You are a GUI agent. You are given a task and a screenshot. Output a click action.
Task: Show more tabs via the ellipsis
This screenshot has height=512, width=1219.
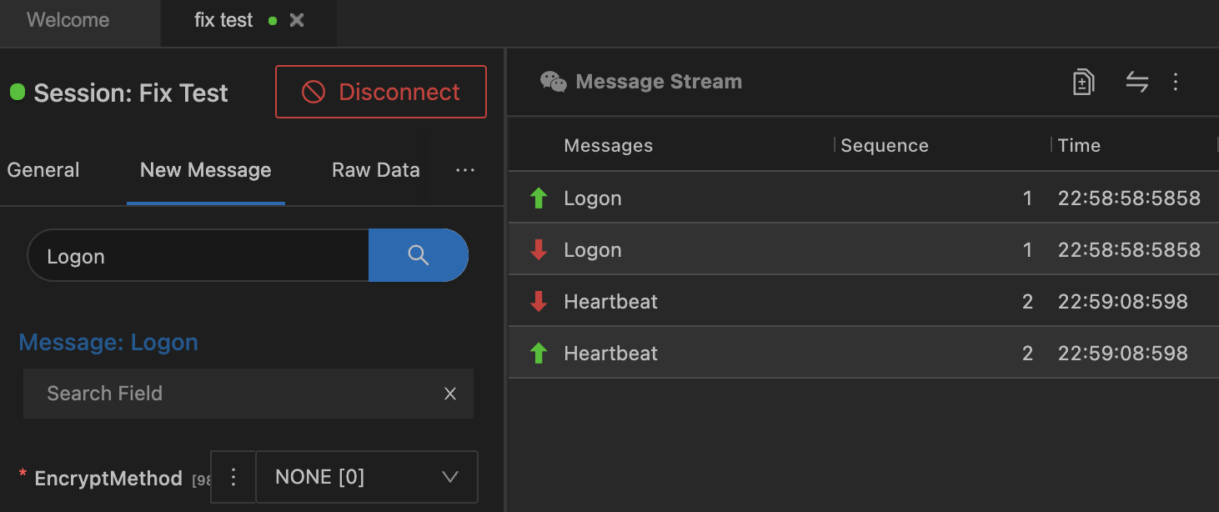click(x=464, y=170)
